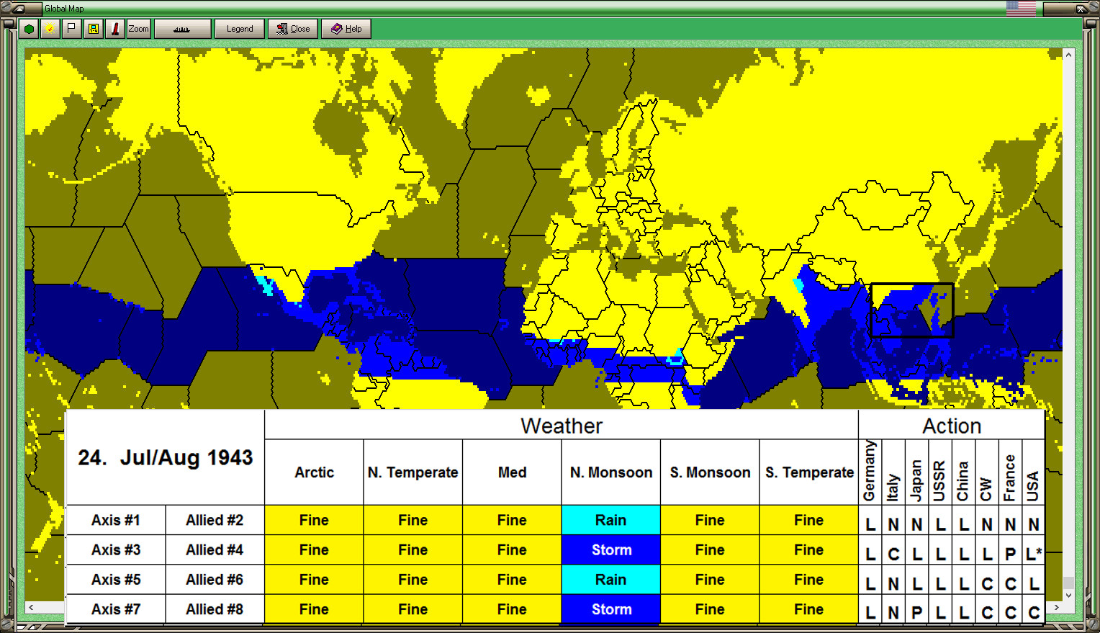Viewport: 1100px width, 633px height.
Task: Open the turn calendar icon on the toolbar
Action: [93, 29]
